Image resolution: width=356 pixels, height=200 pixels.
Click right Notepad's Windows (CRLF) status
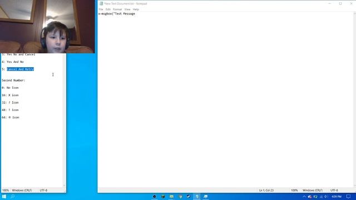(313, 191)
